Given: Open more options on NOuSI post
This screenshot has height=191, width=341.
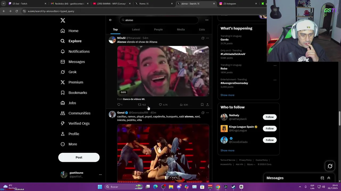Looking at the screenshot, I should (x=208, y=38).
